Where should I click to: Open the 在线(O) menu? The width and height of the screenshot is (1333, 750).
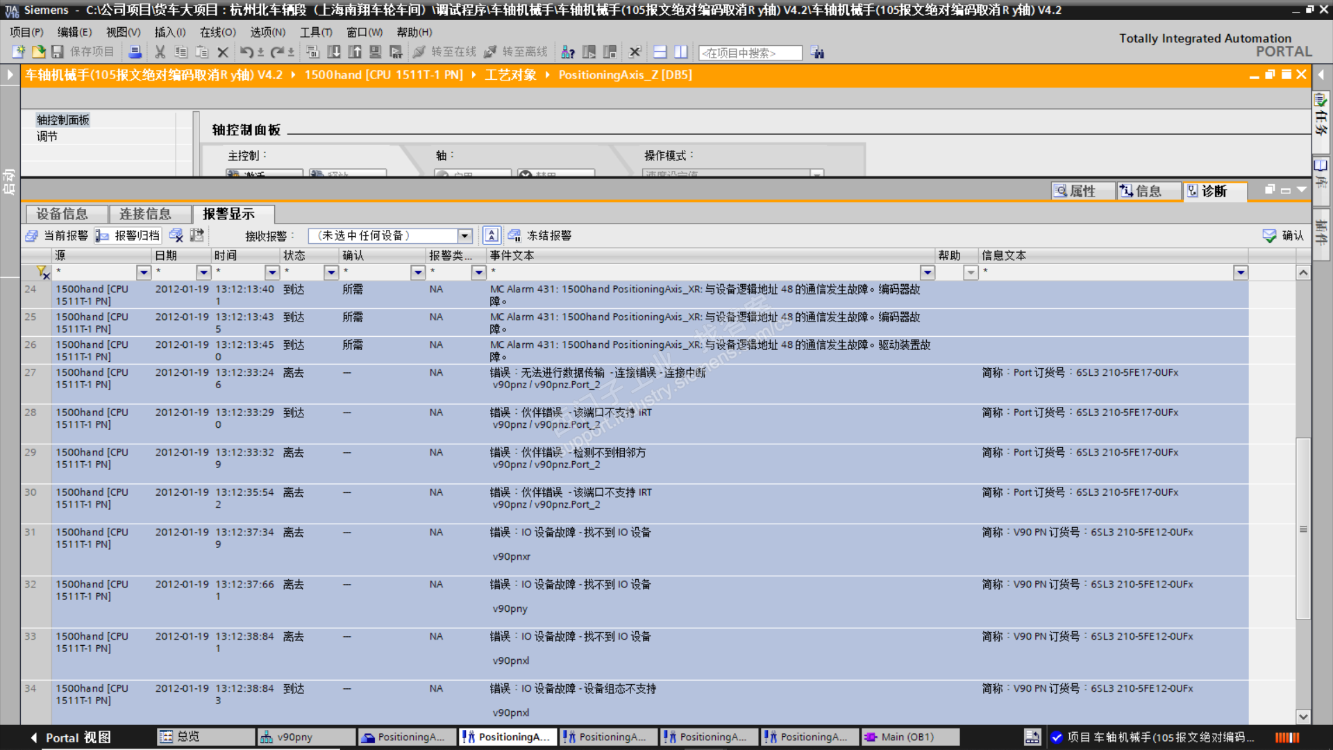click(x=217, y=32)
